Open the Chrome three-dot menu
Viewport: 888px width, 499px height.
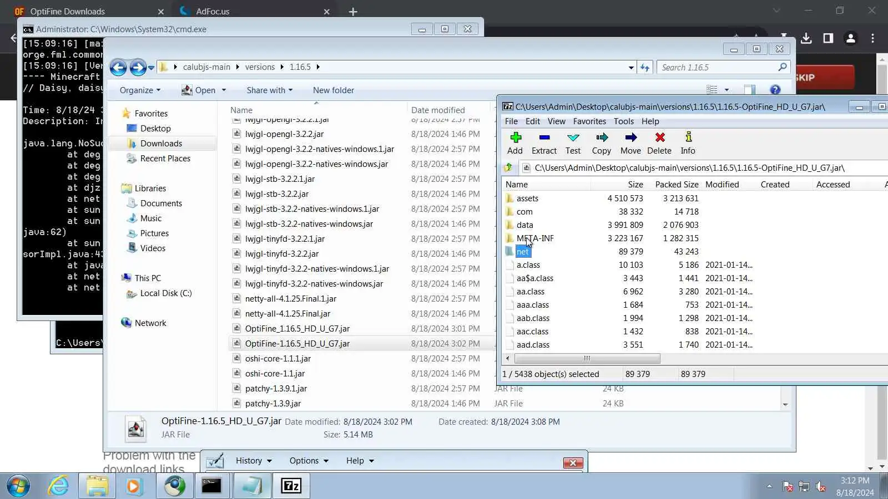[872, 38]
